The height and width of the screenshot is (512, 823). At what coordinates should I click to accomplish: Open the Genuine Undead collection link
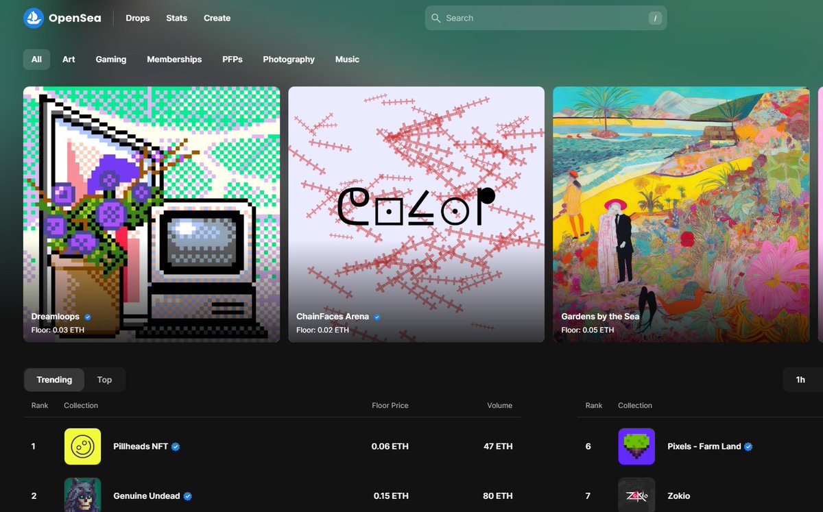pos(147,496)
